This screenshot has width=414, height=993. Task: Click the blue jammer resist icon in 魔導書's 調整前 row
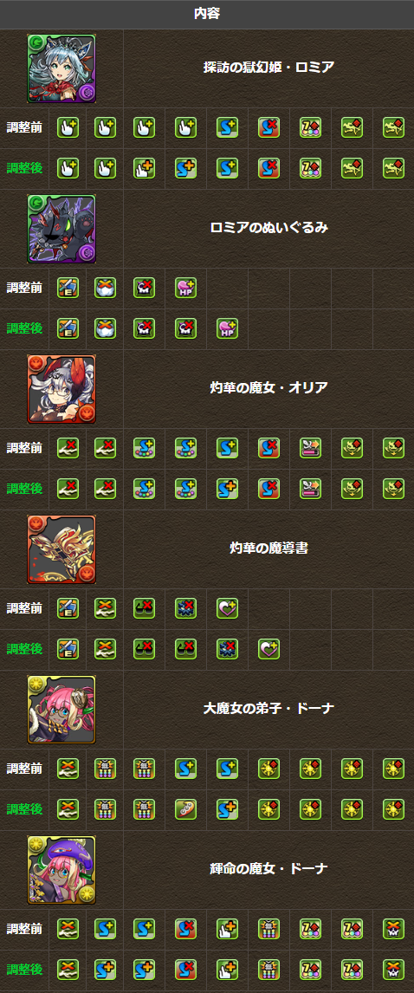tap(185, 608)
